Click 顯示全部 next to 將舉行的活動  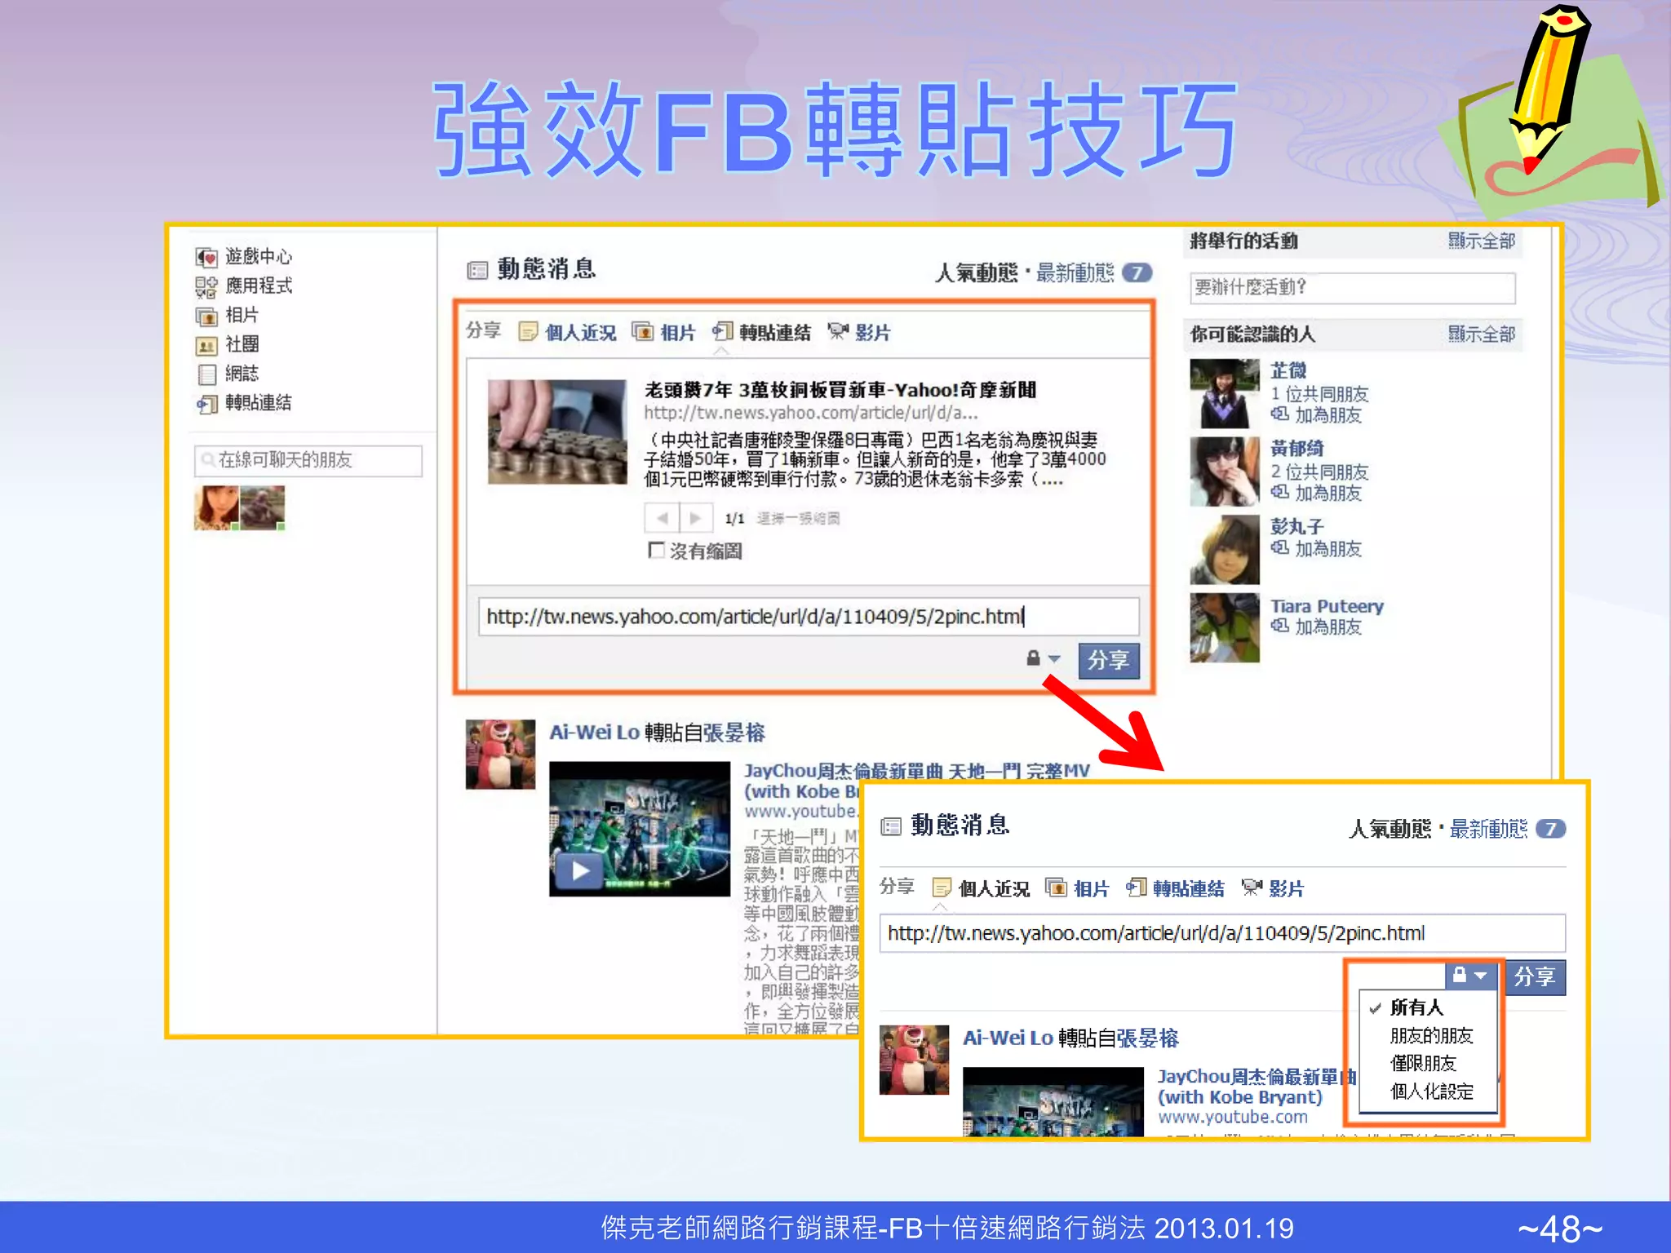[x=1481, y=241]
